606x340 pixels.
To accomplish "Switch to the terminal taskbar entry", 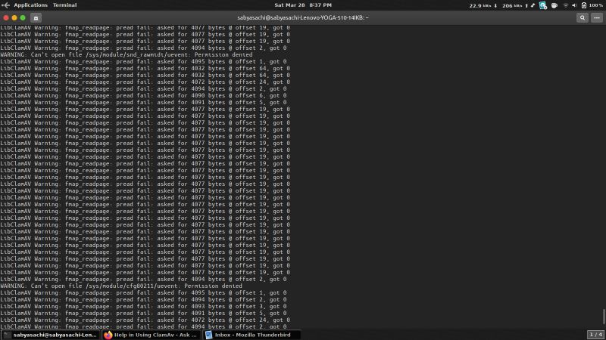I will click(50, 335).
